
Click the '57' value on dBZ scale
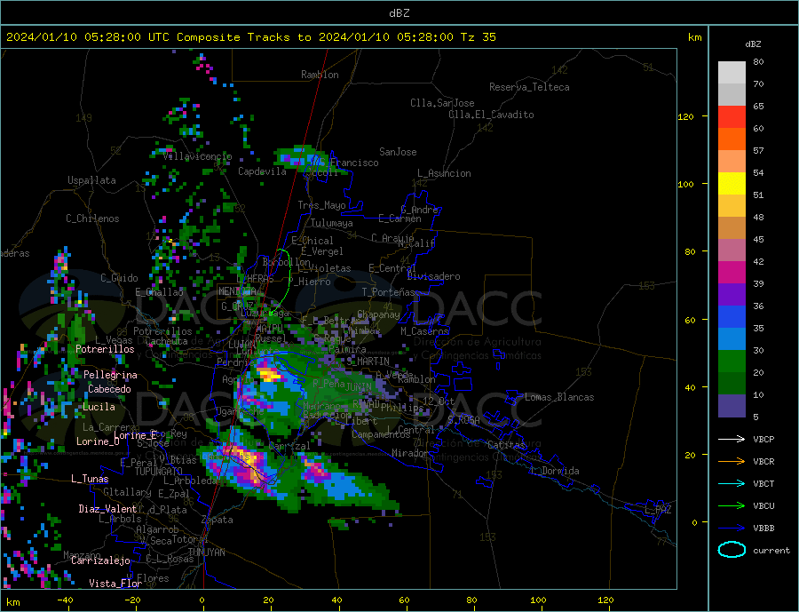tap(758, 150)
